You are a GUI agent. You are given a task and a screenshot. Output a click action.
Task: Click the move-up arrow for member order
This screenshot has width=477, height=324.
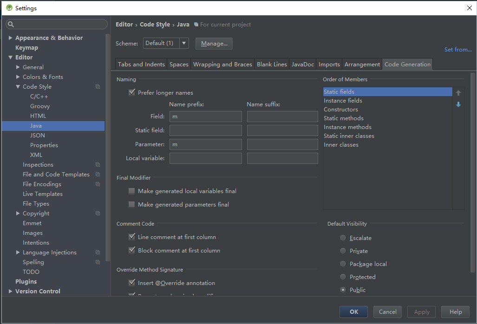(458, 93)
